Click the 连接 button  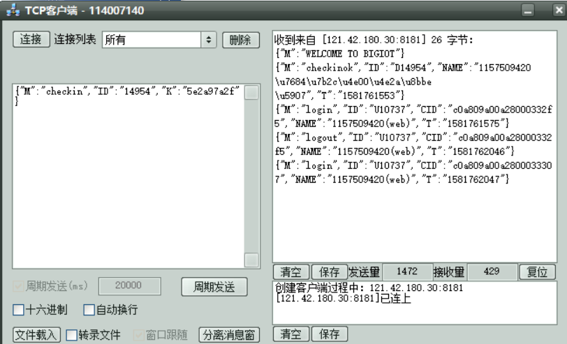[x=31, y=40]
